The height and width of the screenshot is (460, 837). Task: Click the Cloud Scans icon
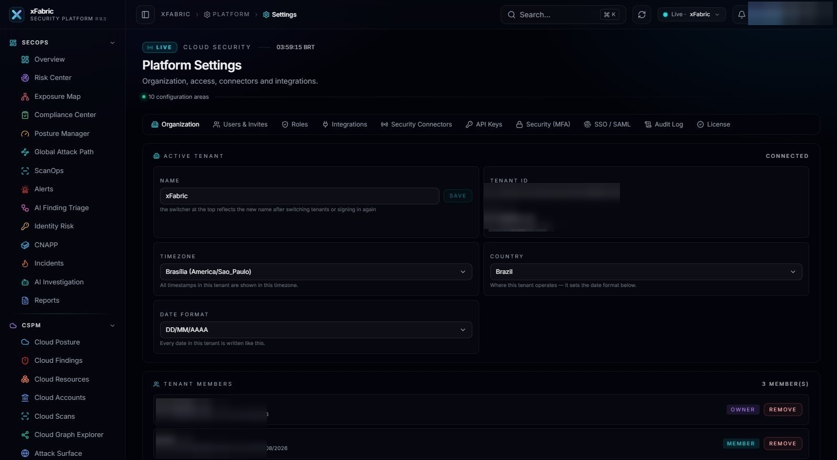[x=25, y=417]
